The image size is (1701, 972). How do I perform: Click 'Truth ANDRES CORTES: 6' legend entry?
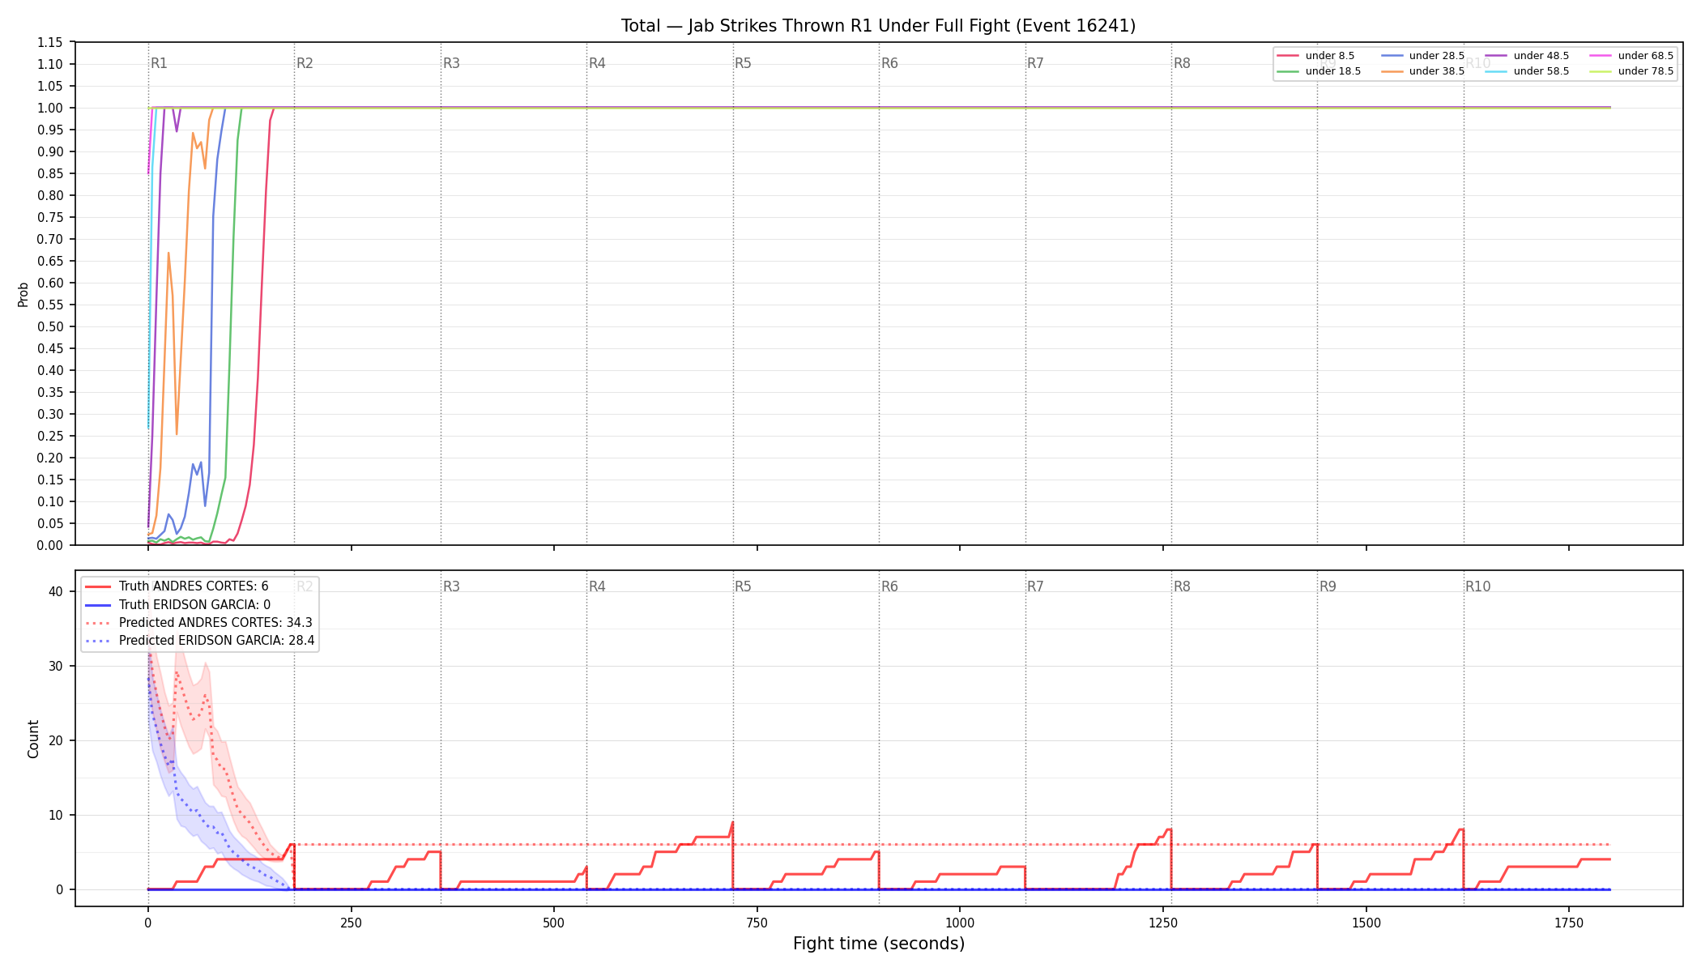(177, 586)
